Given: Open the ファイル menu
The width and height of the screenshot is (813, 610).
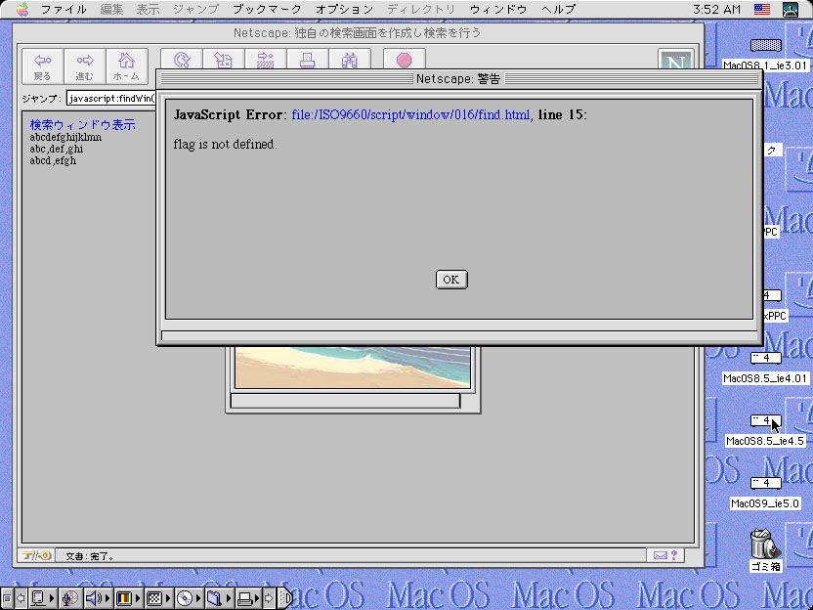Looking at the screenshot, I should (64, 10).
